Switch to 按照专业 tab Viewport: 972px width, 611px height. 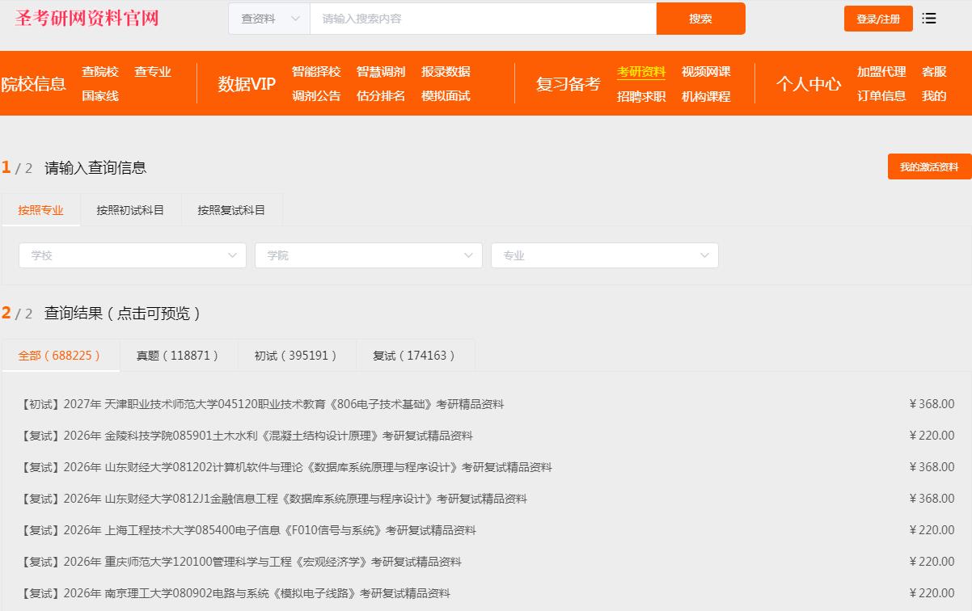tap(40, 210)
